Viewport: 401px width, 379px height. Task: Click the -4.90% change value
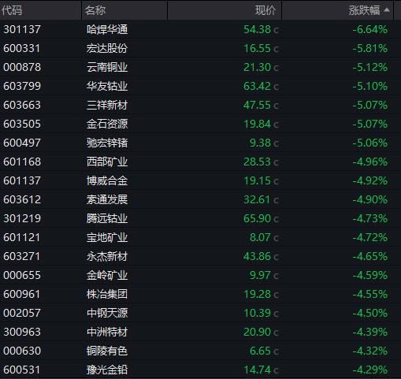point(369,199)
